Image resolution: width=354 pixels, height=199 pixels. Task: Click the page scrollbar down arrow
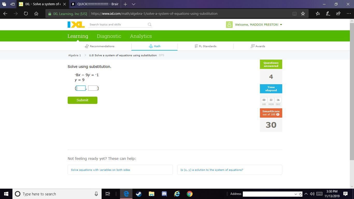pyautogui.click(x=352, y=186)
